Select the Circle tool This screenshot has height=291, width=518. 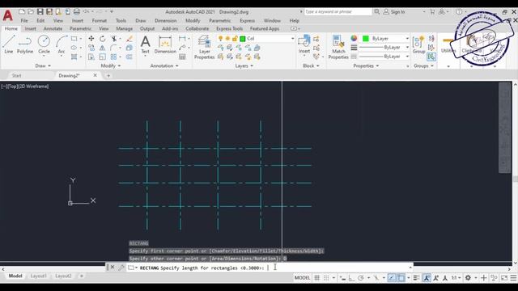point(44,44)
